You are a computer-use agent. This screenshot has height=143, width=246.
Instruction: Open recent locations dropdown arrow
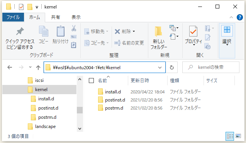click(30, 67)
